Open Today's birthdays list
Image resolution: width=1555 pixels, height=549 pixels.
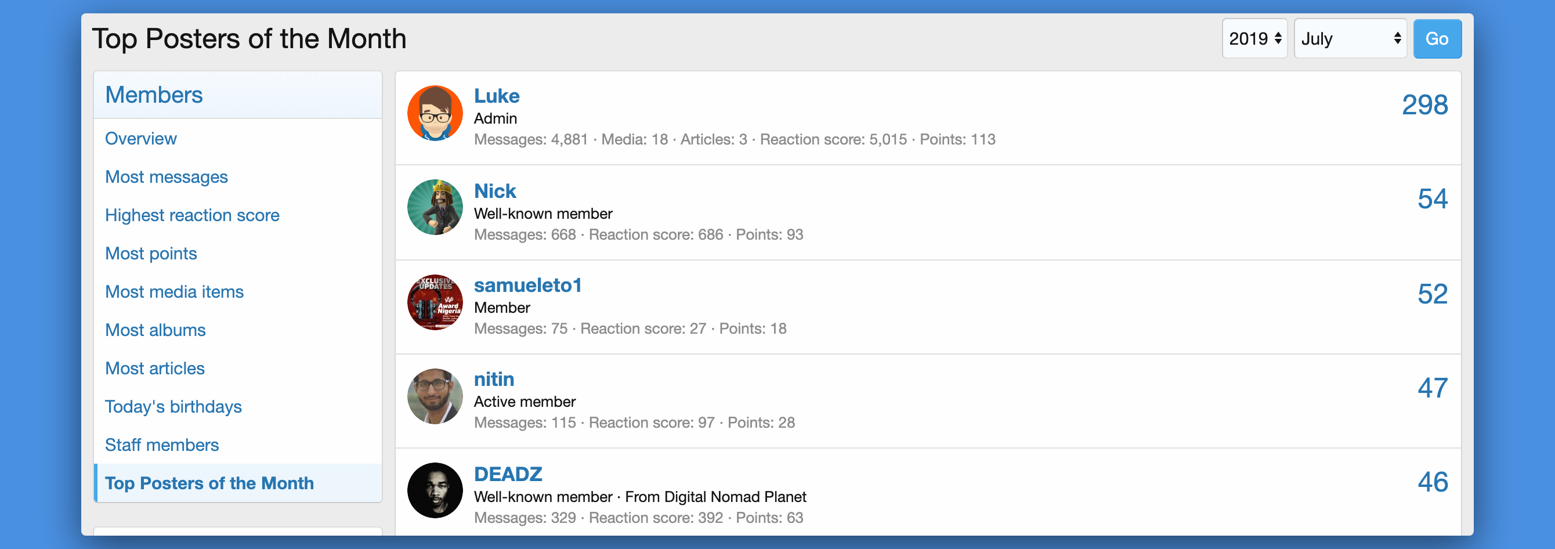(x=173, y=406)
